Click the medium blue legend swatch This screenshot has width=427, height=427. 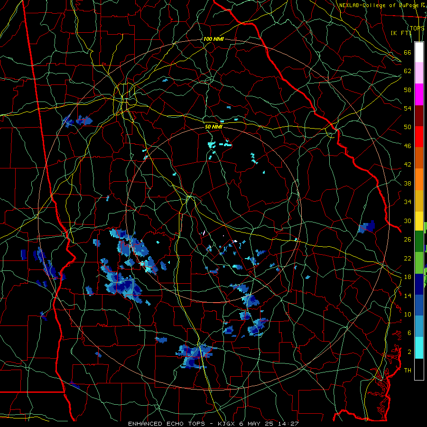[x=419, y=305]
